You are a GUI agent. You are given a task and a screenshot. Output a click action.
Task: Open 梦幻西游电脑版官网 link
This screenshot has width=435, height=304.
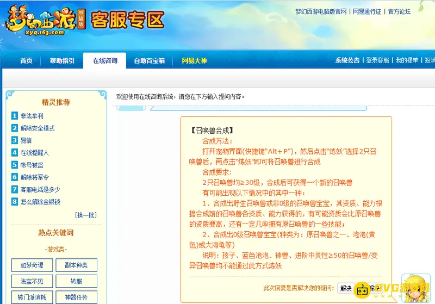(x=321, y=11)
